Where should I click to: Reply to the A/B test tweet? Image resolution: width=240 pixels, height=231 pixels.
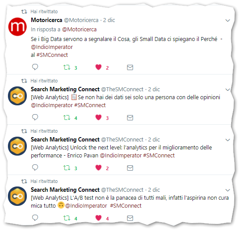[35, 218]
